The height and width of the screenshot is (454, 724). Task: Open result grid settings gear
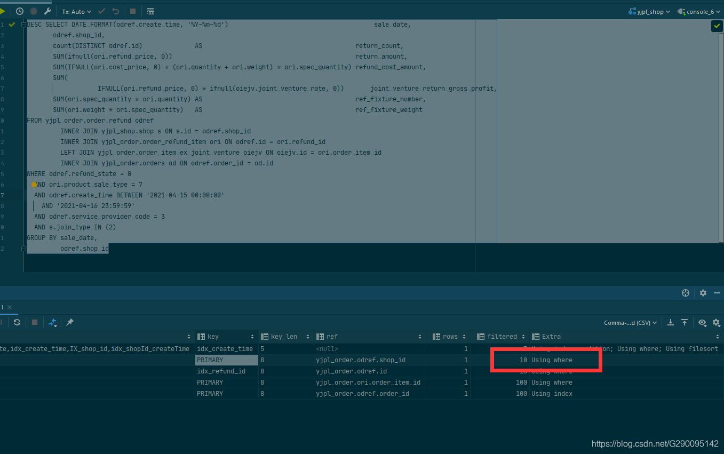pos(716,322)
